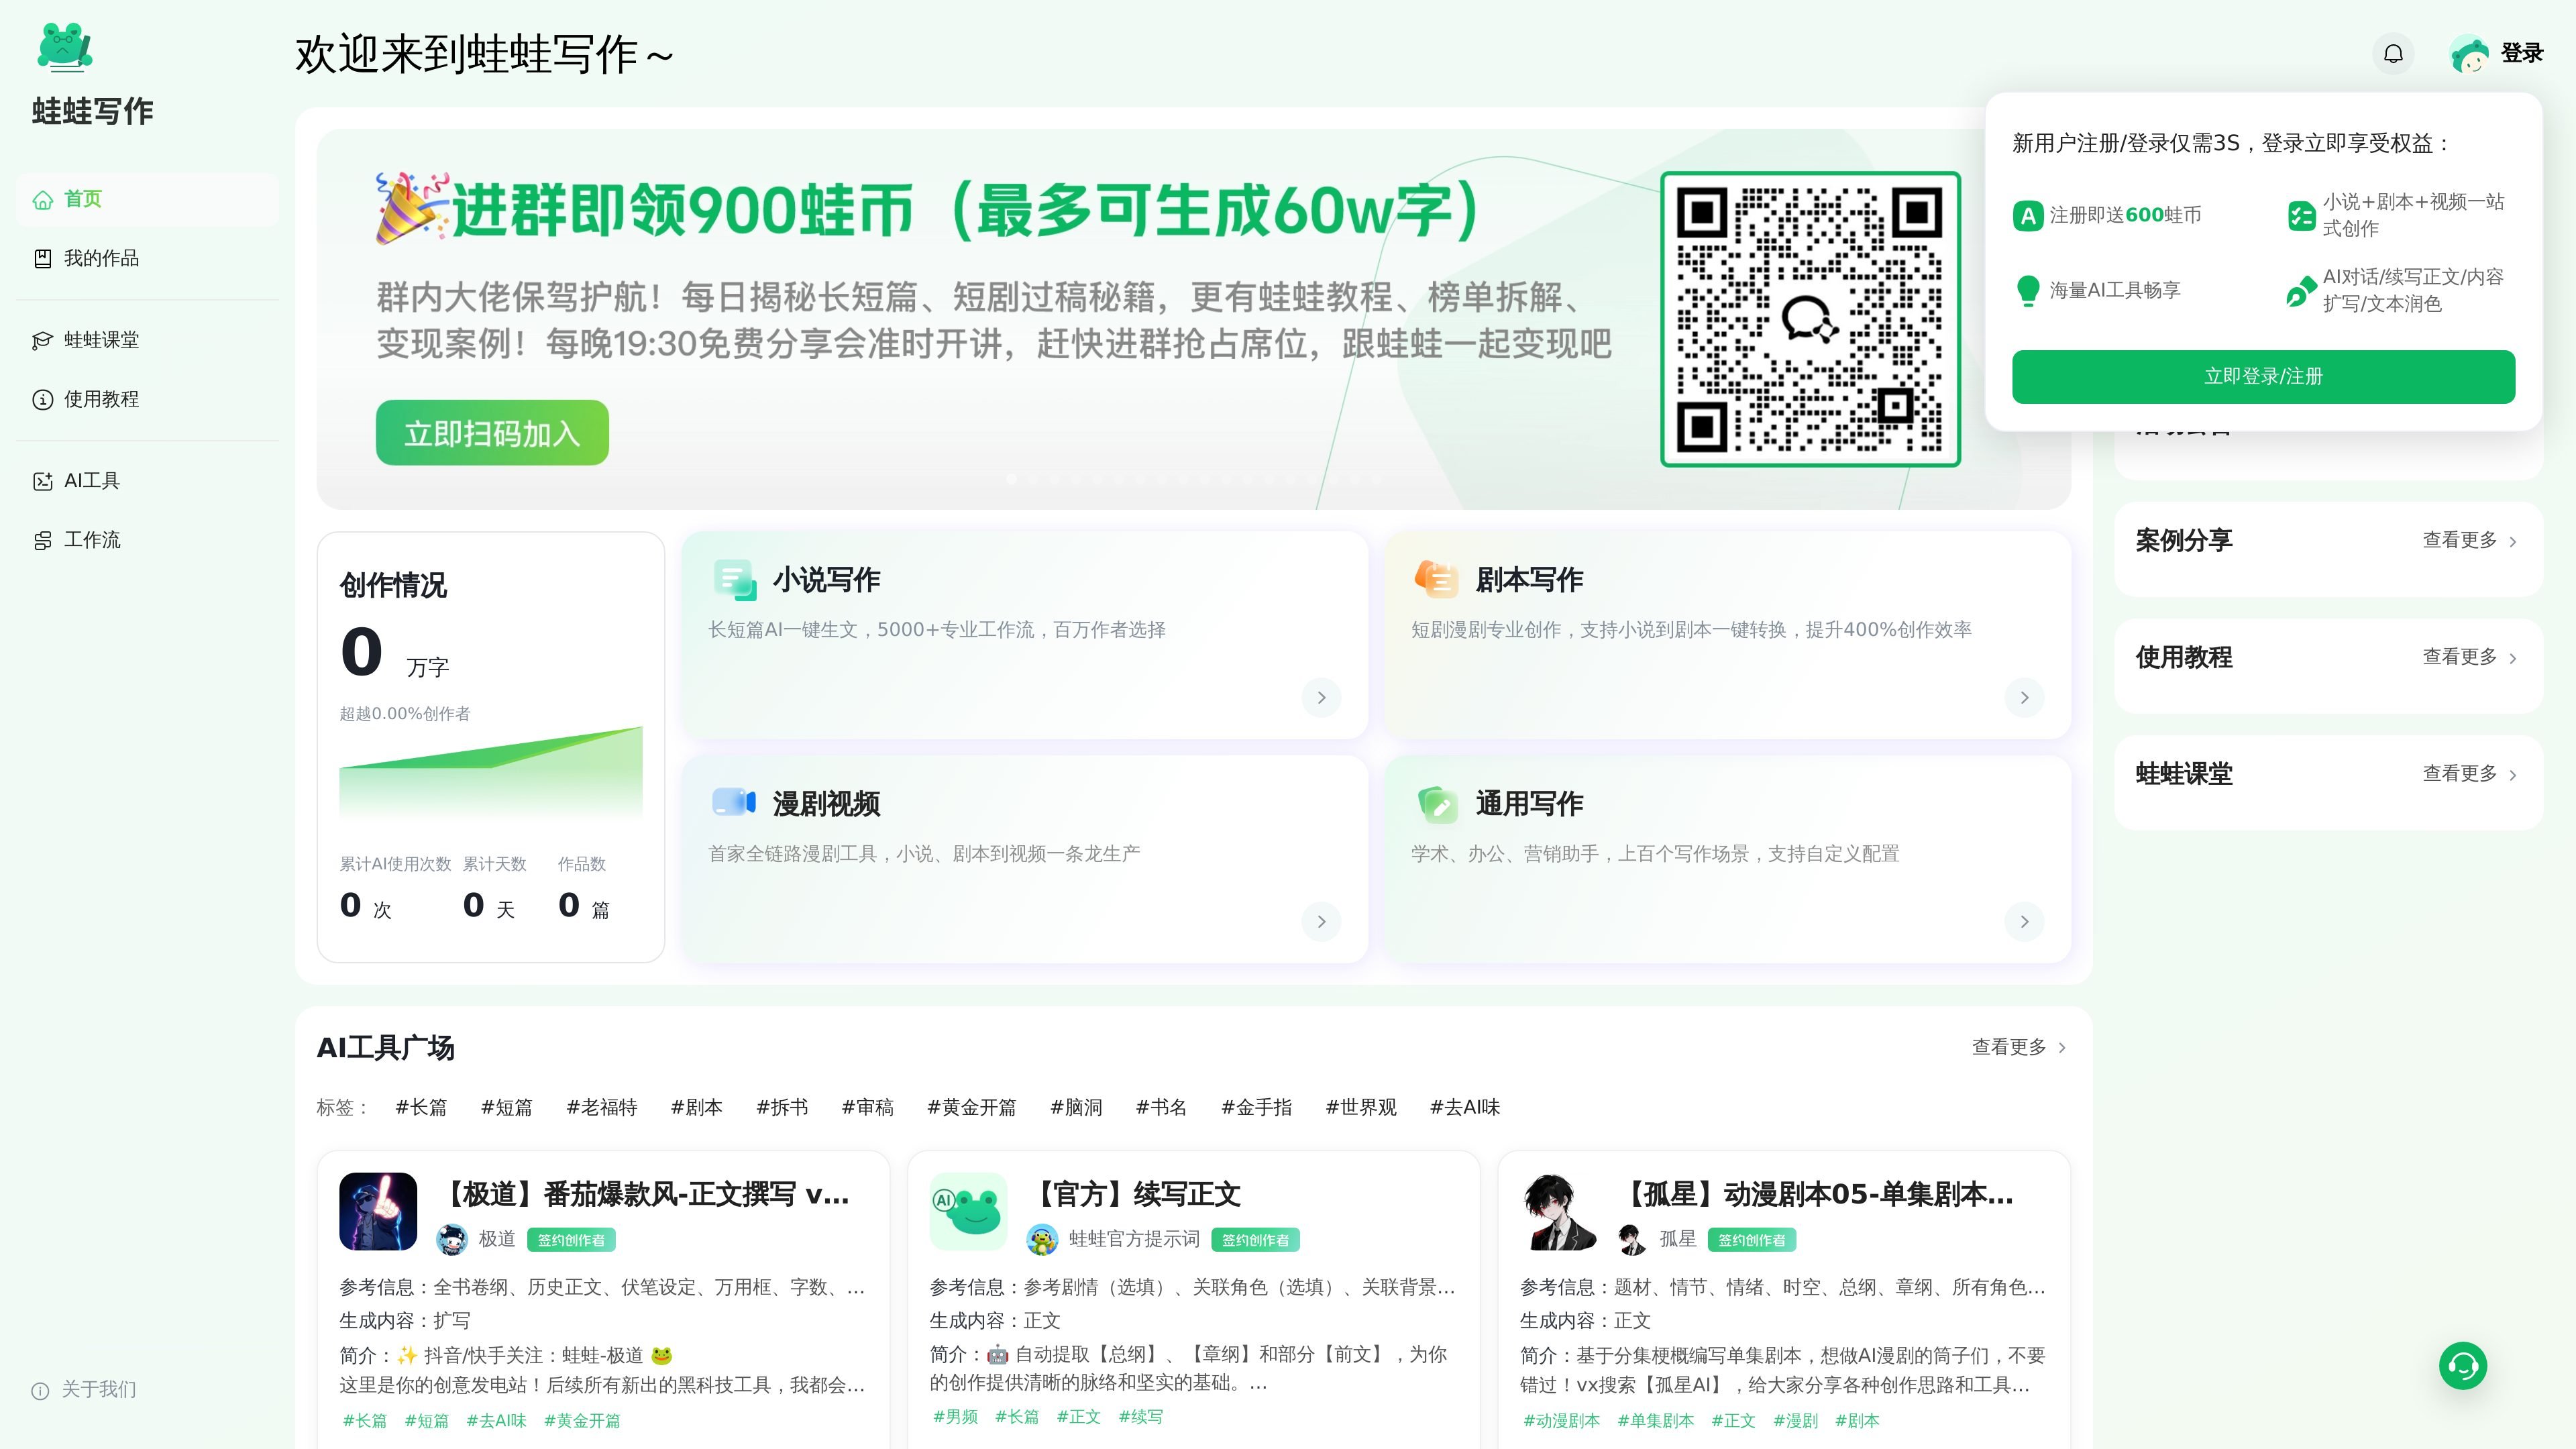
Task: Click the 孤星 anime character tool image
Action: point(1559,1211)
